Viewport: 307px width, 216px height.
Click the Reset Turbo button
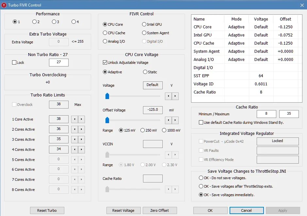tap(47, 210)
